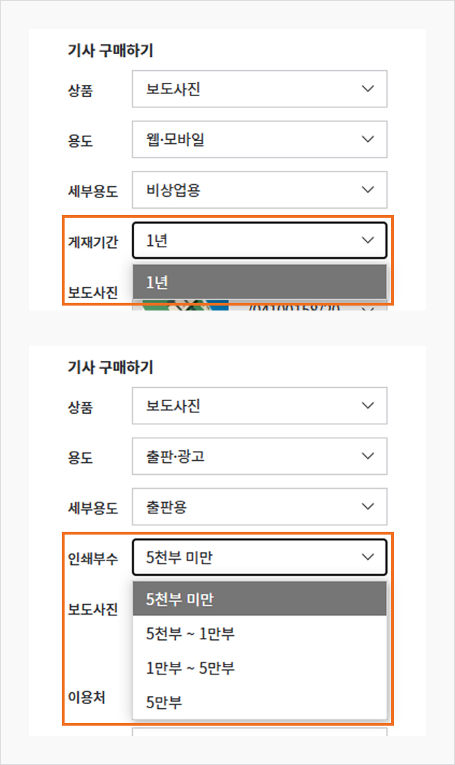This screenshot has width=455, height=765.
Task: Open the lower 상품 보도사진 dropdown
Action: tap(259, 405)
